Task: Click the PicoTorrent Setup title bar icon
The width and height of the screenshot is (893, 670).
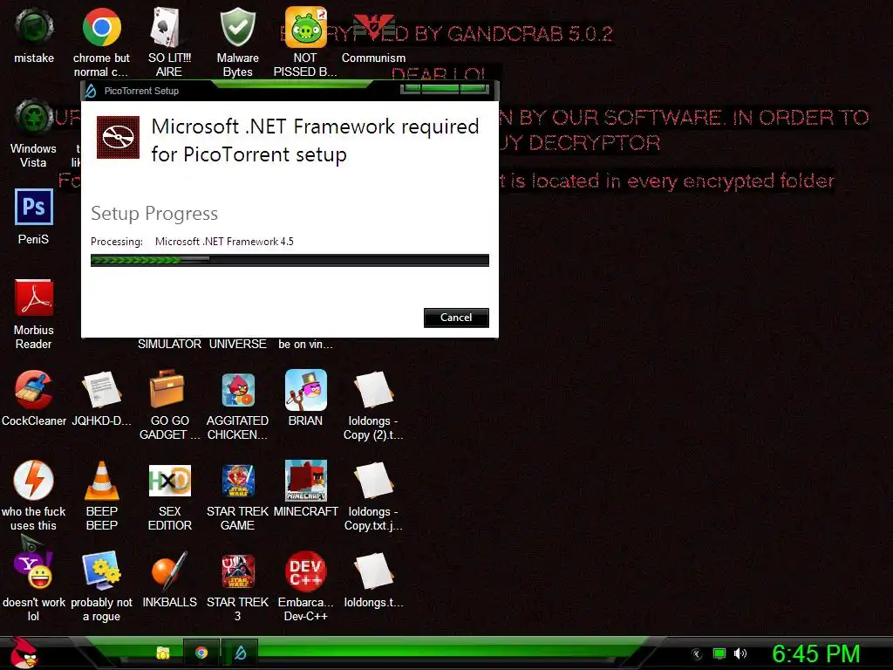Action: (91, 91)
